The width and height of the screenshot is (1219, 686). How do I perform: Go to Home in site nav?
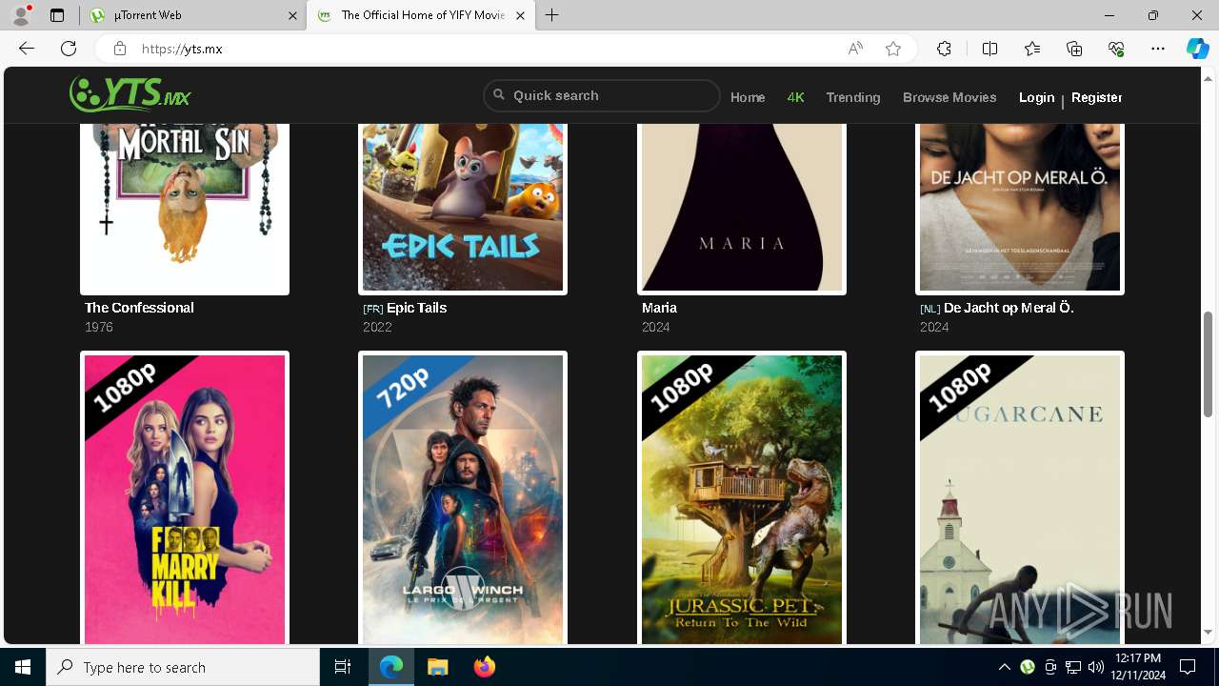pos(748,97)
